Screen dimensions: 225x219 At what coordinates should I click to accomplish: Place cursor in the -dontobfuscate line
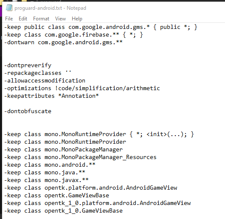pyautogui.click(x=28, y=111)
